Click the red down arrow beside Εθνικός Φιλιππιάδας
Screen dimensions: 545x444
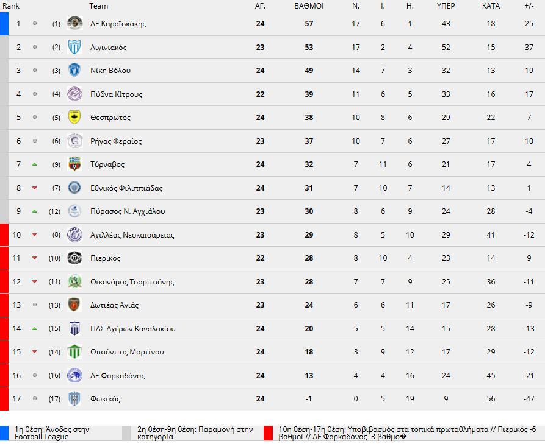[34, 188]
